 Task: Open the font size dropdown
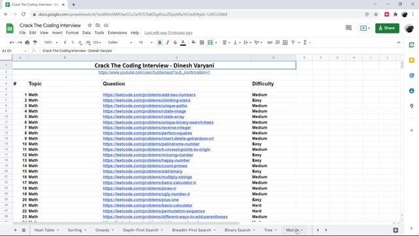pos(145,43)
